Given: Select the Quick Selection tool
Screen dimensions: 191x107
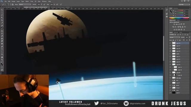Looking at the screenshot, I should [x=2, y=18].
